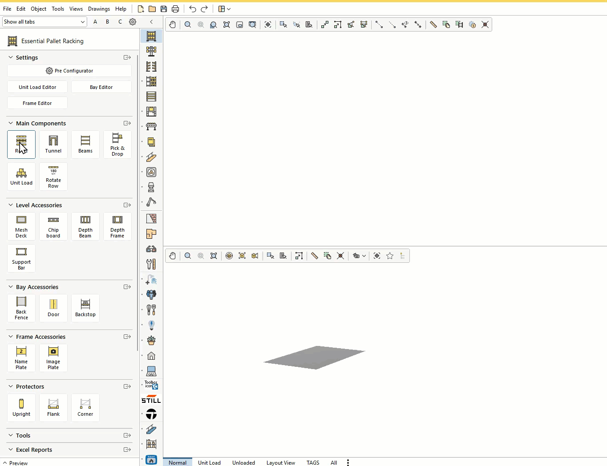Select the Depth Frame accessory

(117, 226)
